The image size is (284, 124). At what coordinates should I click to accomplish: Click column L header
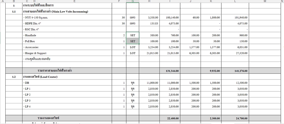[235, 1]
